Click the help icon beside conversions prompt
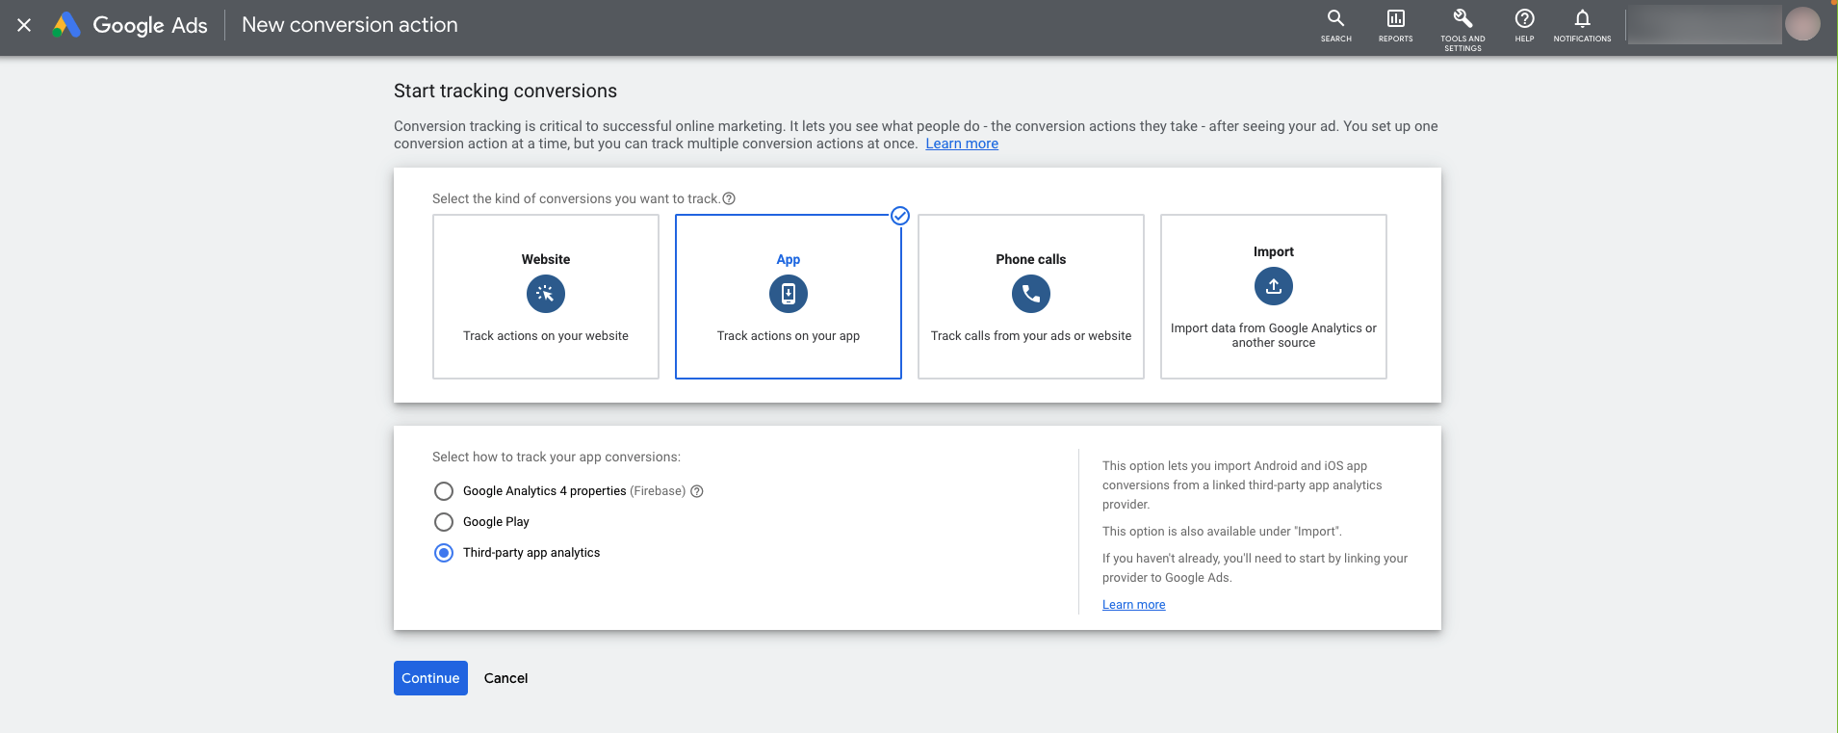 tap(729, 198)
